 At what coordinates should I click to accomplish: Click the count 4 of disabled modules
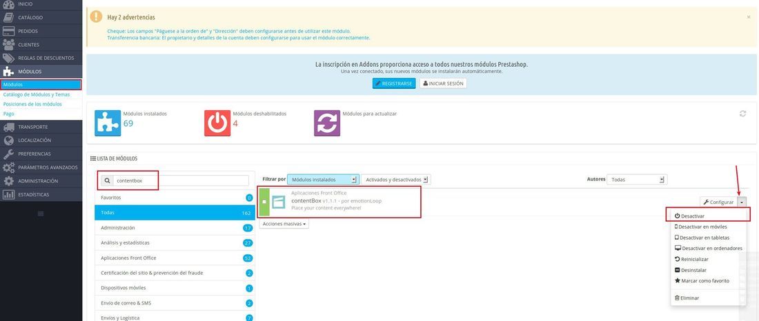[235, 123]
